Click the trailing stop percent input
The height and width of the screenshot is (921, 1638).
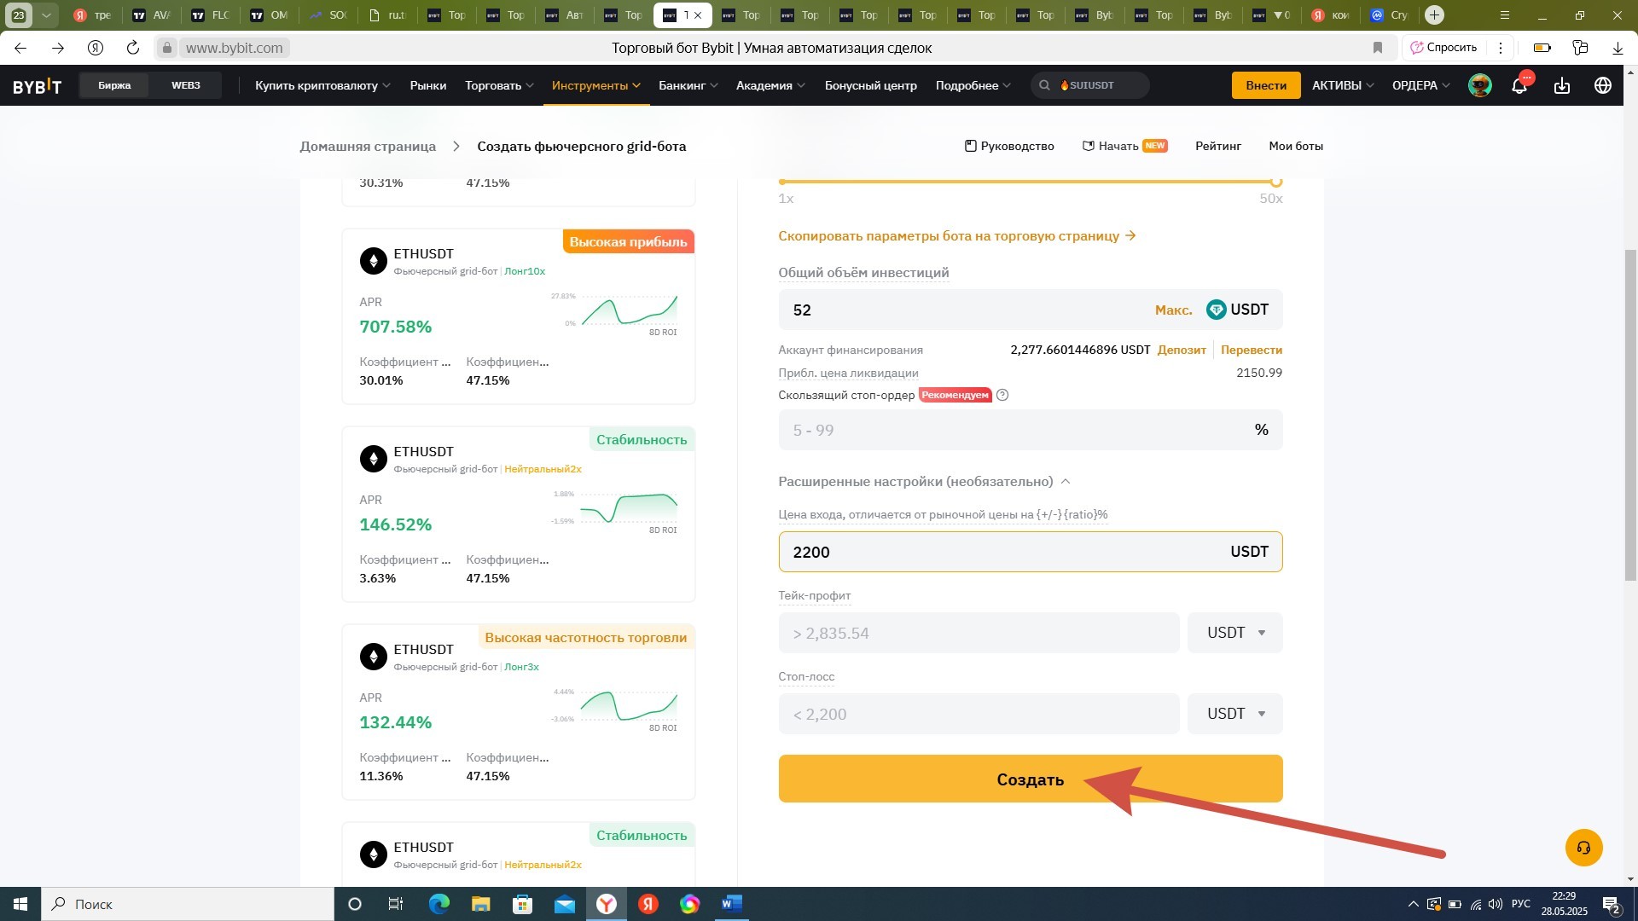pos(1031,430)
